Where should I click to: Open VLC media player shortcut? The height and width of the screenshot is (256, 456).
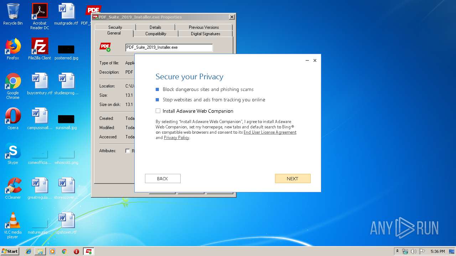click(13, 225)
